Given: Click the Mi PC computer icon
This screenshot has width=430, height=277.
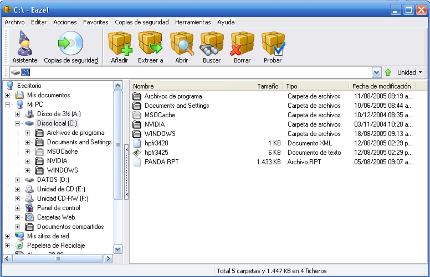Looking at the screenshot, I should pyautogui.click(x=20, y=104).
